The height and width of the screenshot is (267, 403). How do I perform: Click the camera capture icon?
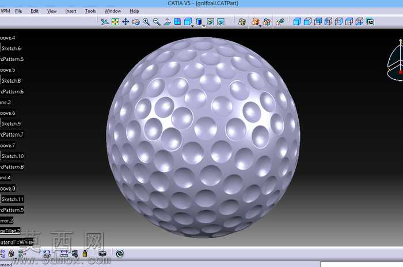pyautogui.click(x=102, y=254)
